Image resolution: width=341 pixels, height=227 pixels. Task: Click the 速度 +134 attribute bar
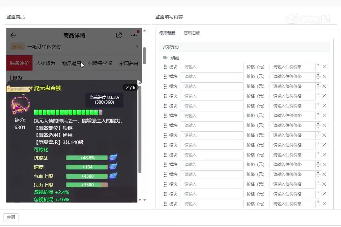[x=87, y=167]
